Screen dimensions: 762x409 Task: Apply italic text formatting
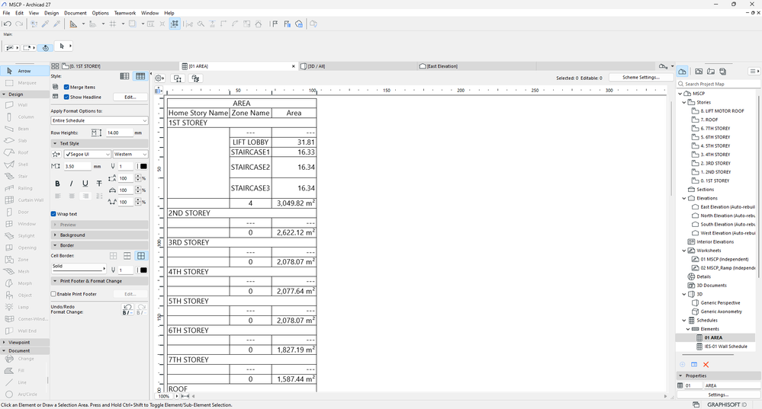[72, 184]
